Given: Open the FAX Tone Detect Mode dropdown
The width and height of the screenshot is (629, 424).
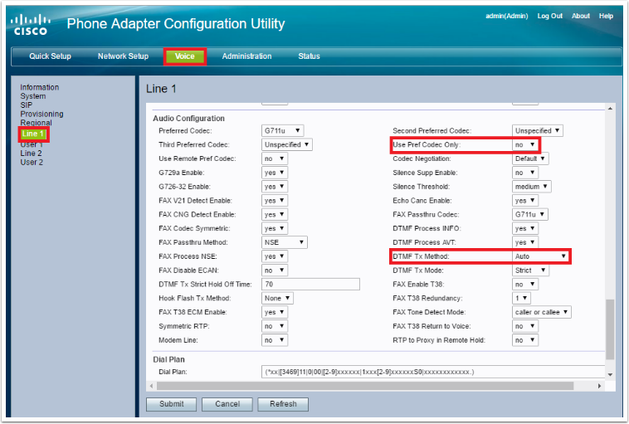Looking at the screenshot, I should coord(542,312).
